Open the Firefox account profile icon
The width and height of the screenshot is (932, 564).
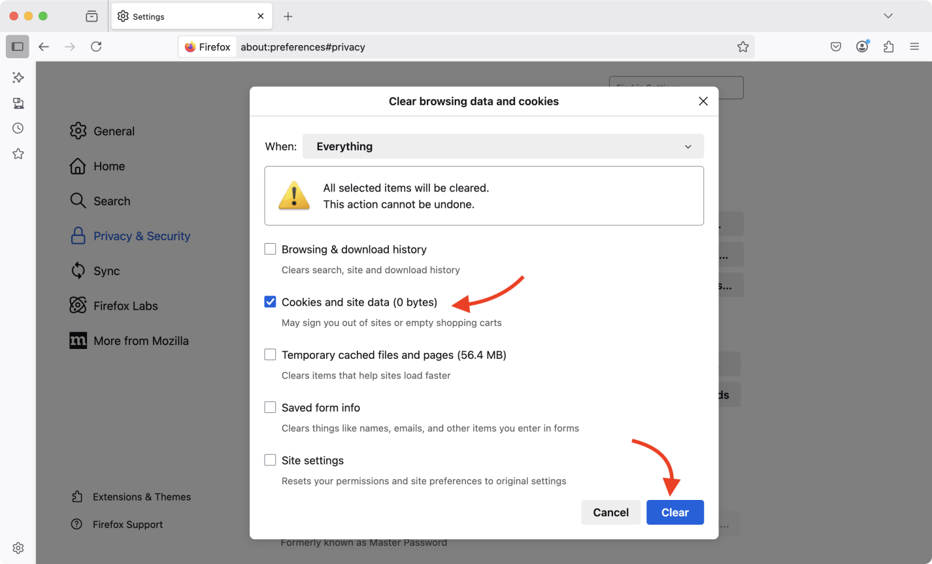pos(862,46)
